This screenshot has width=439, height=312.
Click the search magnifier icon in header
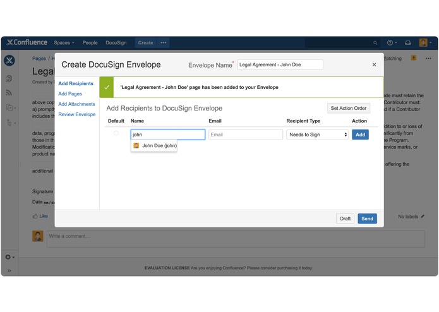[x=375, y=43]
